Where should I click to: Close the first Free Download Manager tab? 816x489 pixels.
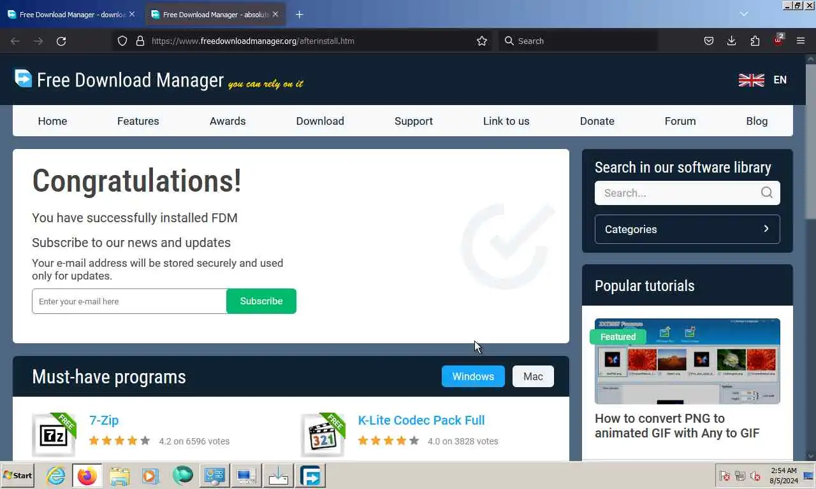click(x=132, y=14)
